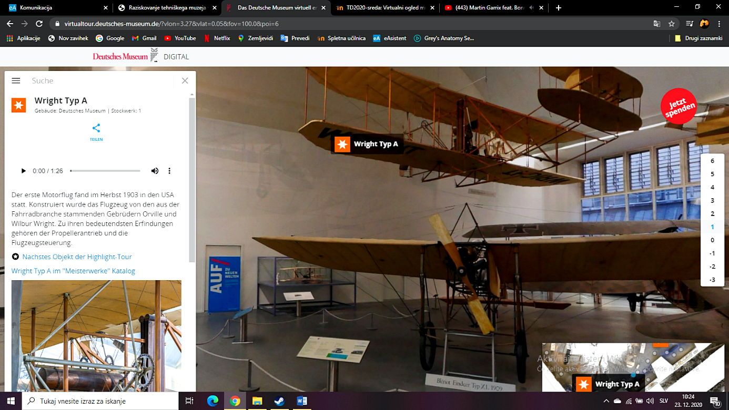Viewport: 729px width, 410px height.
Task: Open File Explorer from the taskbar
Action: [x=257, y=401]
